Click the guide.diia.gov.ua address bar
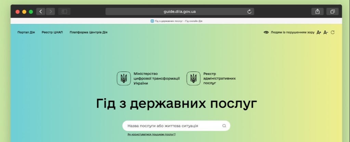The height and width of the screenshot is (142, 350). click(179, 12)
